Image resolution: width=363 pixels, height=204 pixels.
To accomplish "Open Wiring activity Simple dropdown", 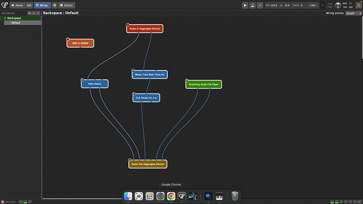I will tap(354, 13).
